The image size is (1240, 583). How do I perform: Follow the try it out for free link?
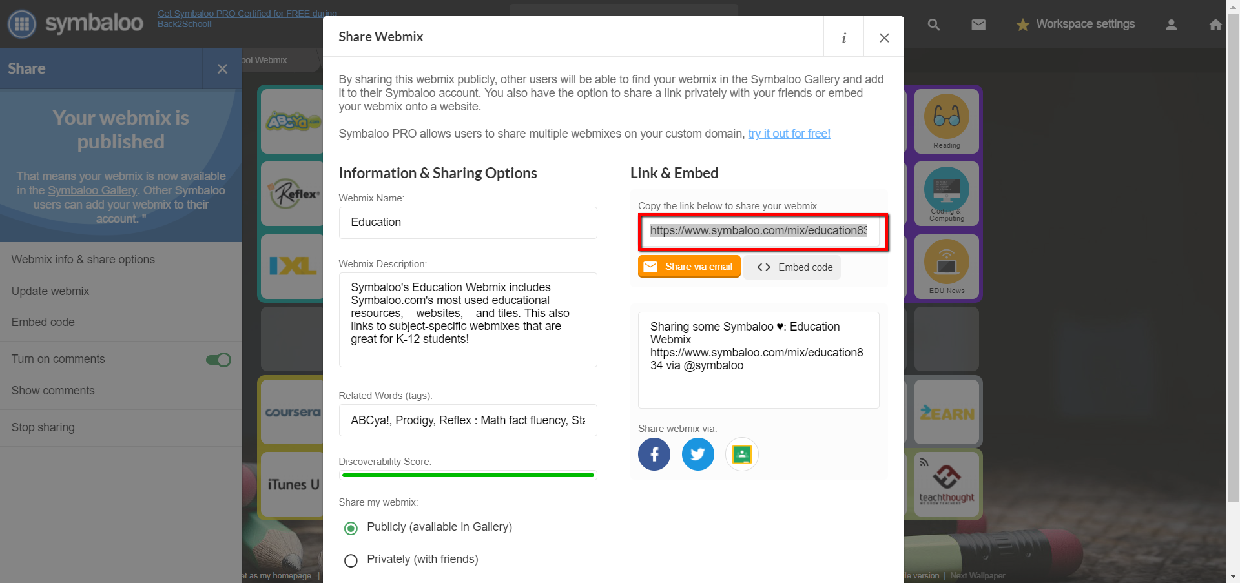[x=789, y=134]
